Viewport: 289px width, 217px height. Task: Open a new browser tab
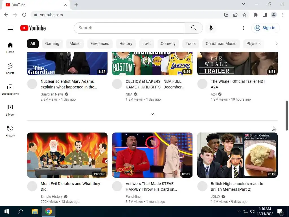76,5
